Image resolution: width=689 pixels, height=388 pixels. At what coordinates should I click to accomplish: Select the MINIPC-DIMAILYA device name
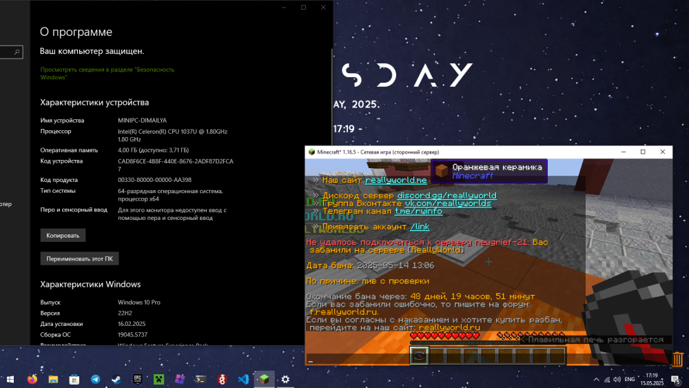click(142, 121)
